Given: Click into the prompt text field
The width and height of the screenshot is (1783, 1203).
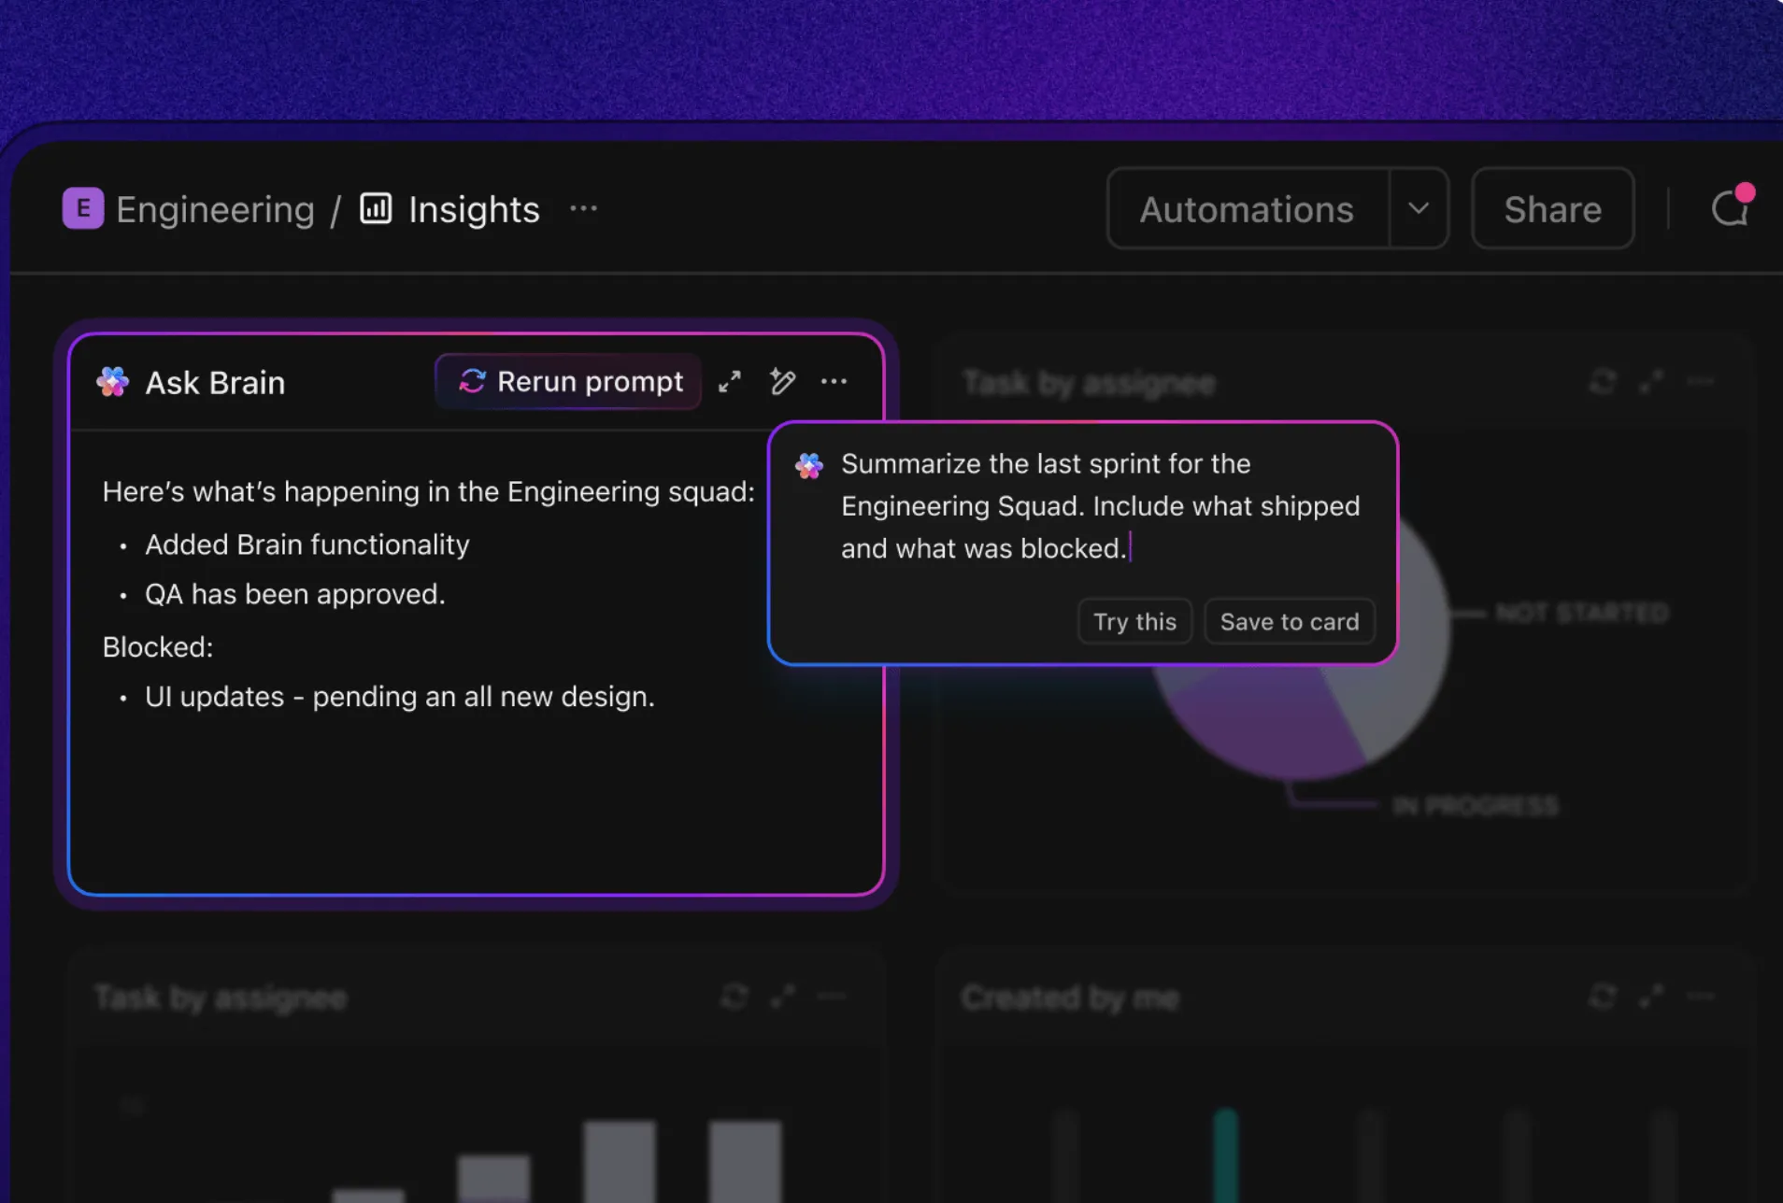Looking at the screenshot, I should [1101, 506].
